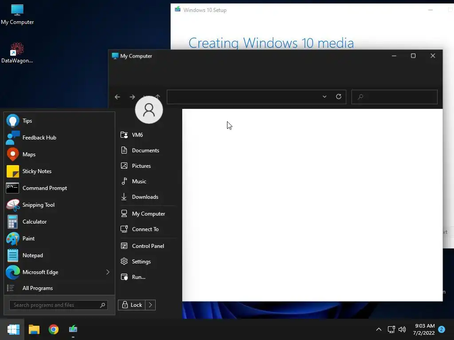Viewport: 454px width, 340px height.
Task: Open network status tray icon
Action: (x=391, y=329)
